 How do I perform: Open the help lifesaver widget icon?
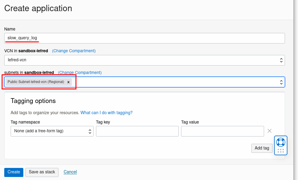point(280,142)
